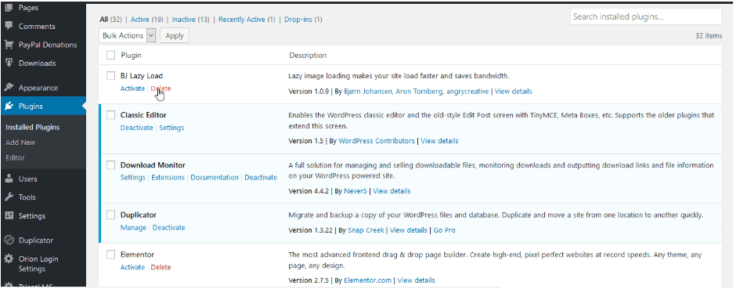Click the Comments bubble icon
736x289 pixels.
[x=9, y=26]
